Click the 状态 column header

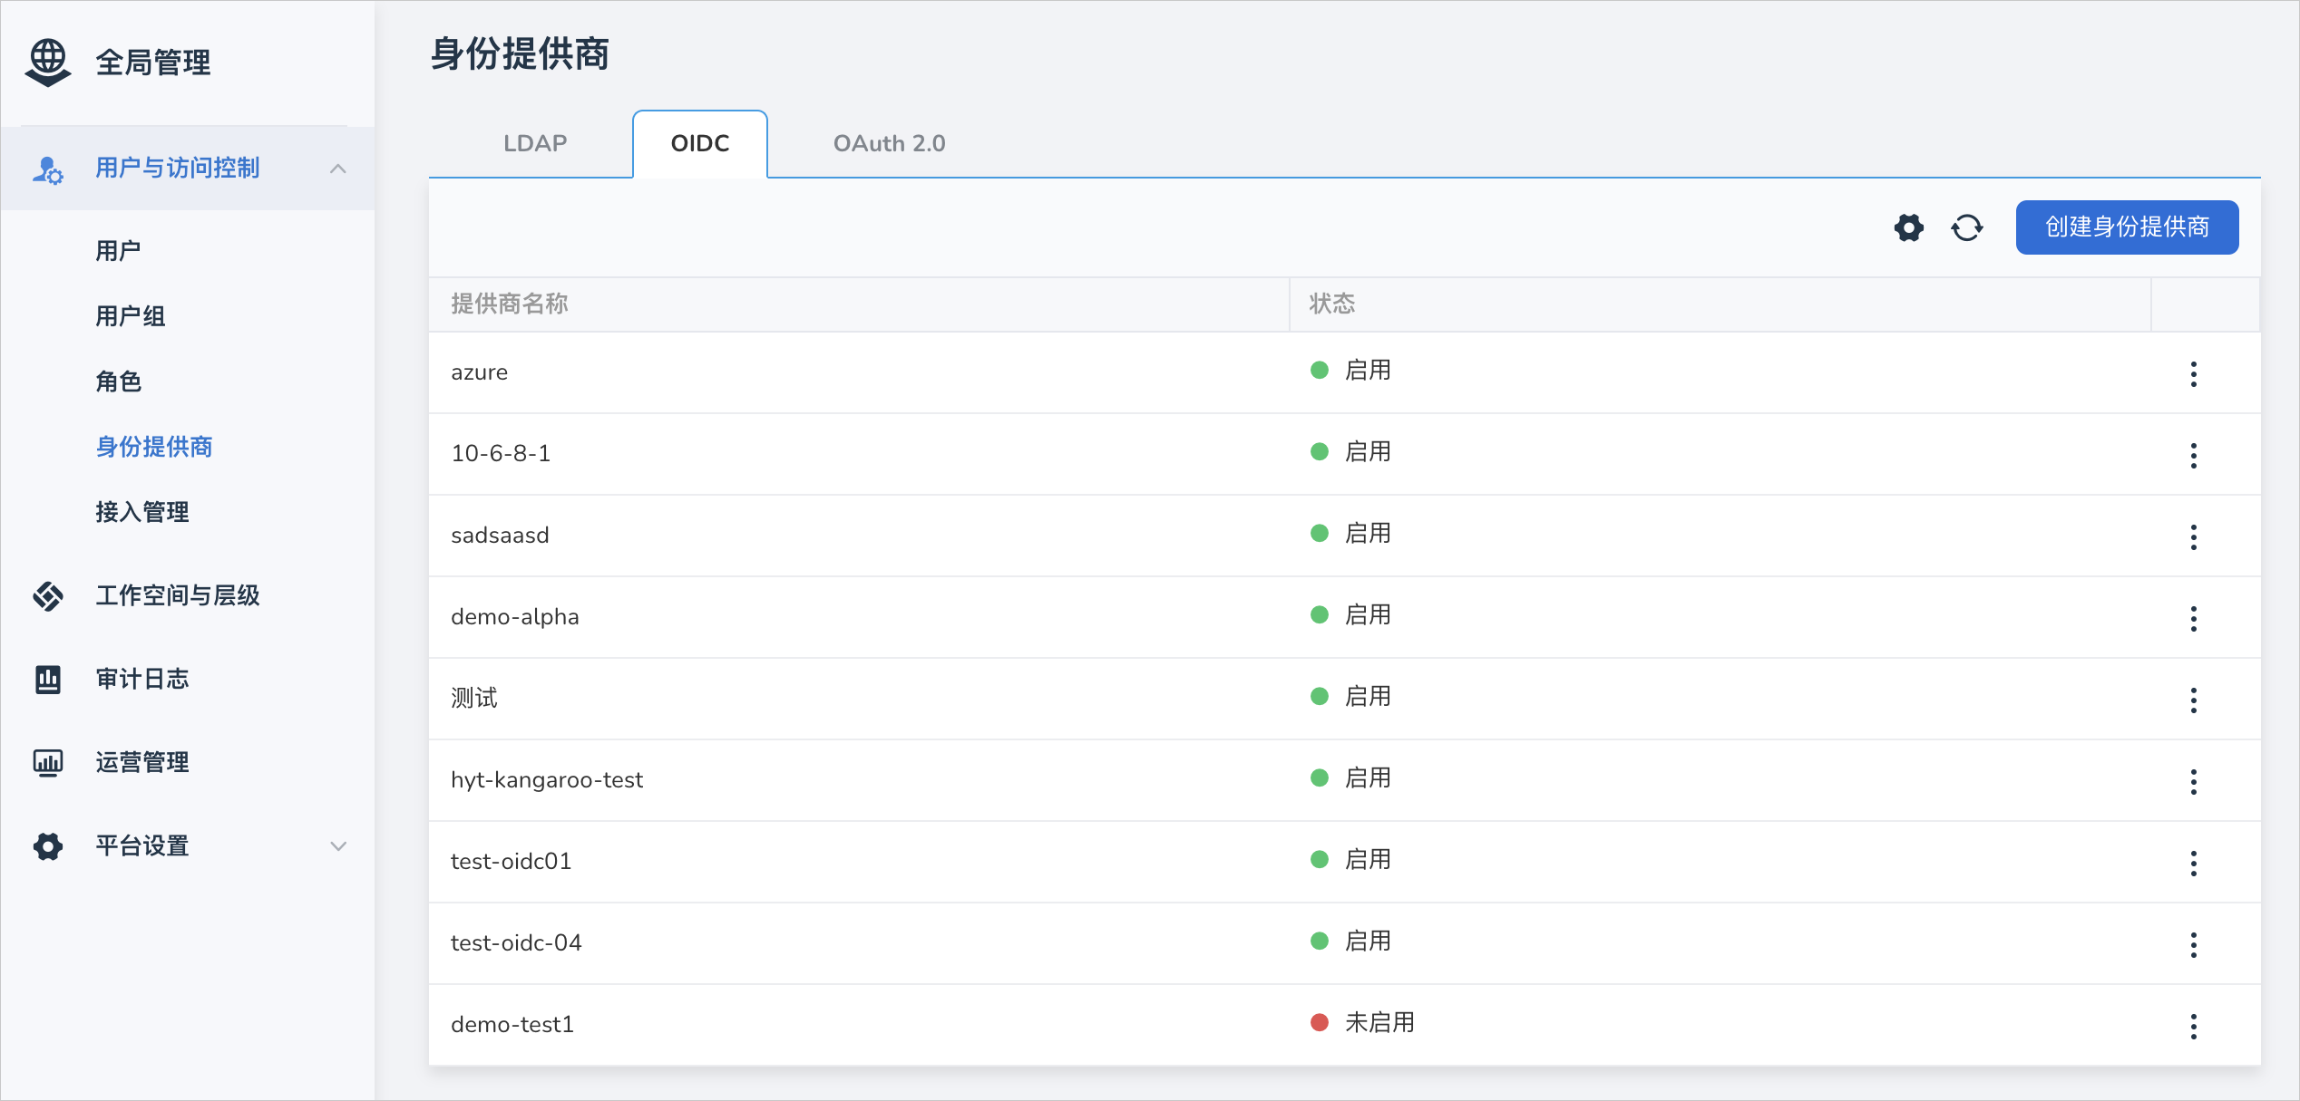[1331, 304]
